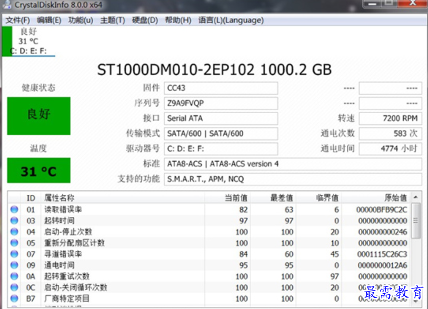Screen dimensions: 428x309
Task: Click the empty field right of firmware
Action: click(x=390, y=88)
